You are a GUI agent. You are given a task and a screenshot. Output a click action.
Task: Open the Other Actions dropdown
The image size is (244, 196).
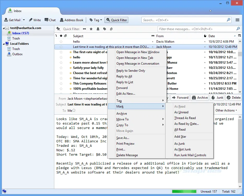coord(226,110)
